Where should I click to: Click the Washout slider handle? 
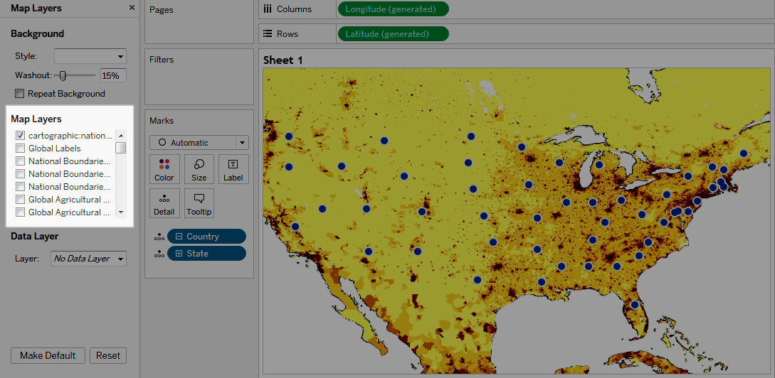tap(63, 75)
